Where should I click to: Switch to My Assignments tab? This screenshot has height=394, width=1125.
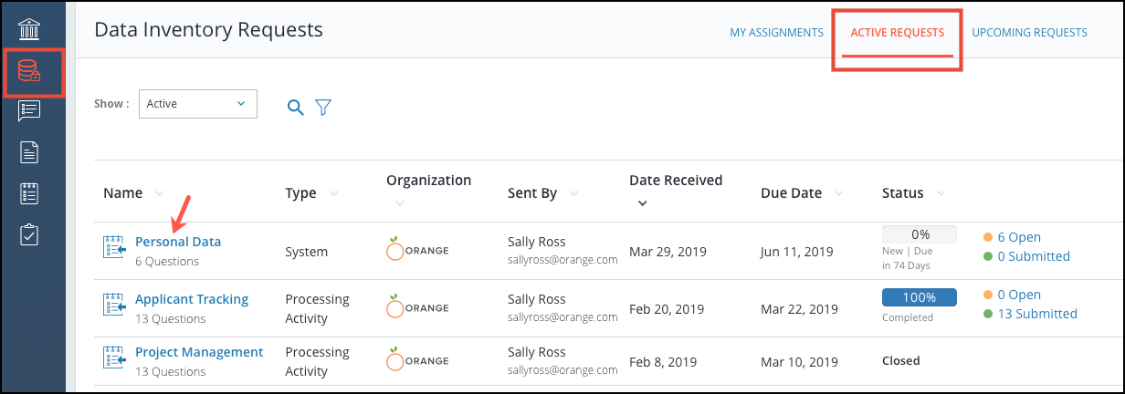pos(776,33)
